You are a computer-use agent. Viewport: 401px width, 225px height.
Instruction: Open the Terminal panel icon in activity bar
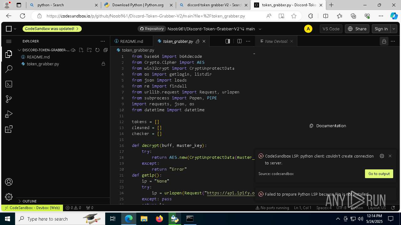tap(9, 84)
